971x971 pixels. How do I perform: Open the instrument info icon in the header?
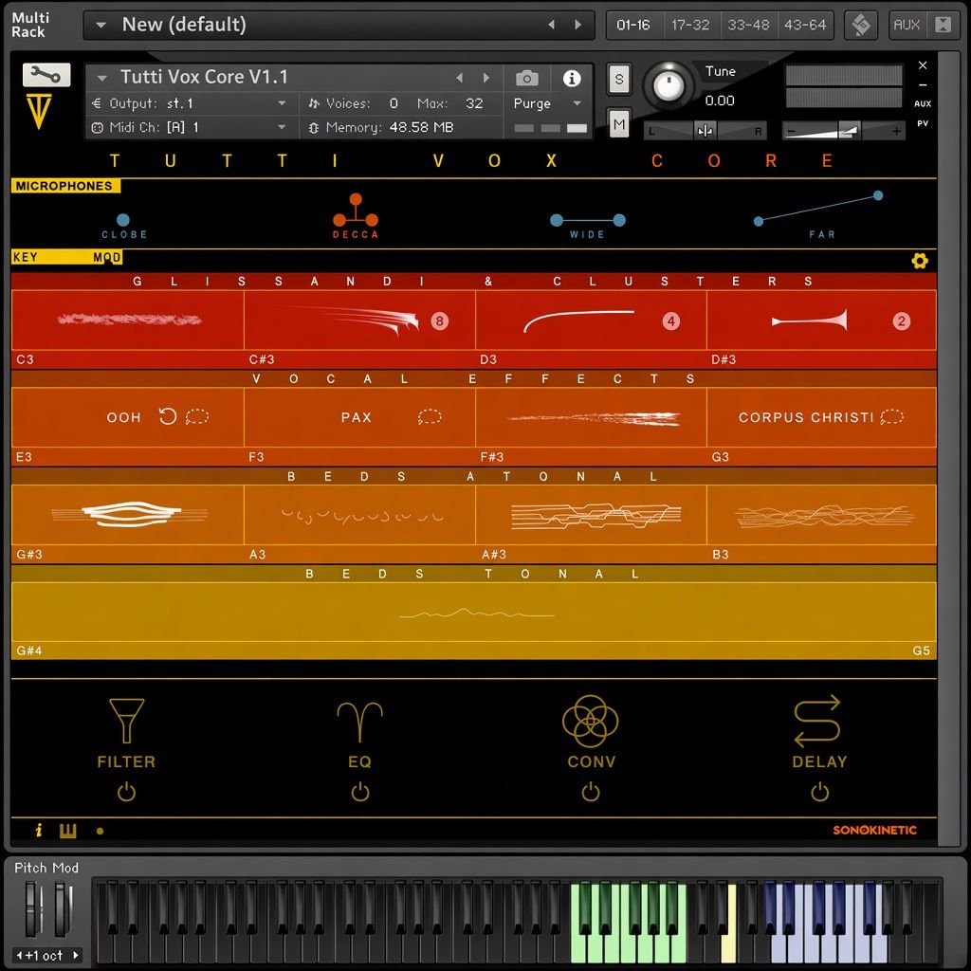[x=572, y=78]
